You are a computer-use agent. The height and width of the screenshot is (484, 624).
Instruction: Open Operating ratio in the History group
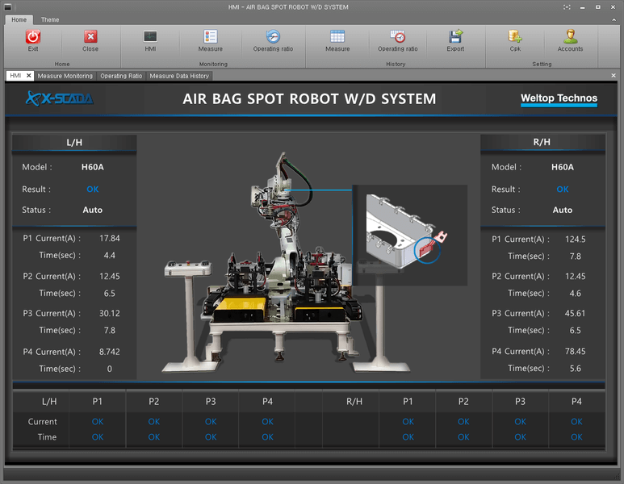pyautogui.click(x=397, y=37)
